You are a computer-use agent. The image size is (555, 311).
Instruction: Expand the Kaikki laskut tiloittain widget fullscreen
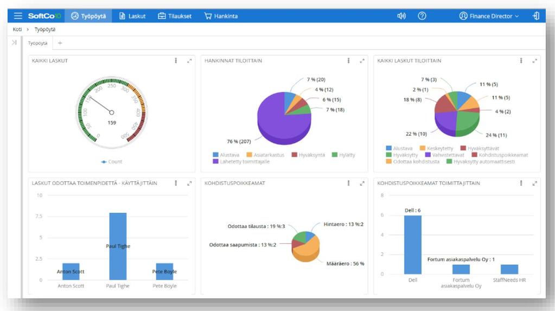[x=534, y=61]
